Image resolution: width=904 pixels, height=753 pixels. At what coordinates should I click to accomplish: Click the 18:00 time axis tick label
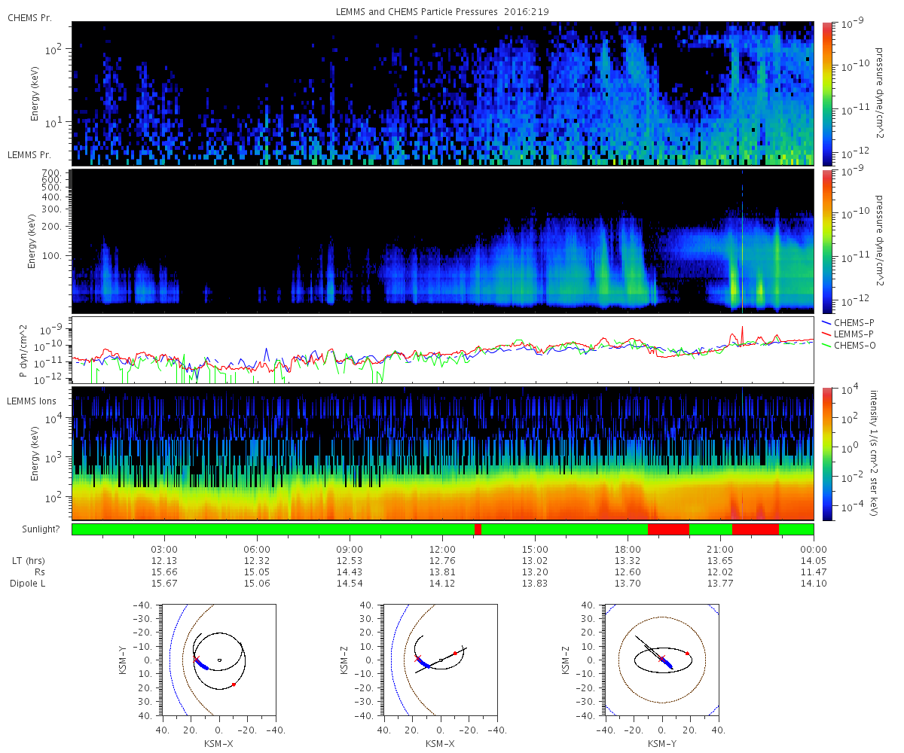pos(628,549)
